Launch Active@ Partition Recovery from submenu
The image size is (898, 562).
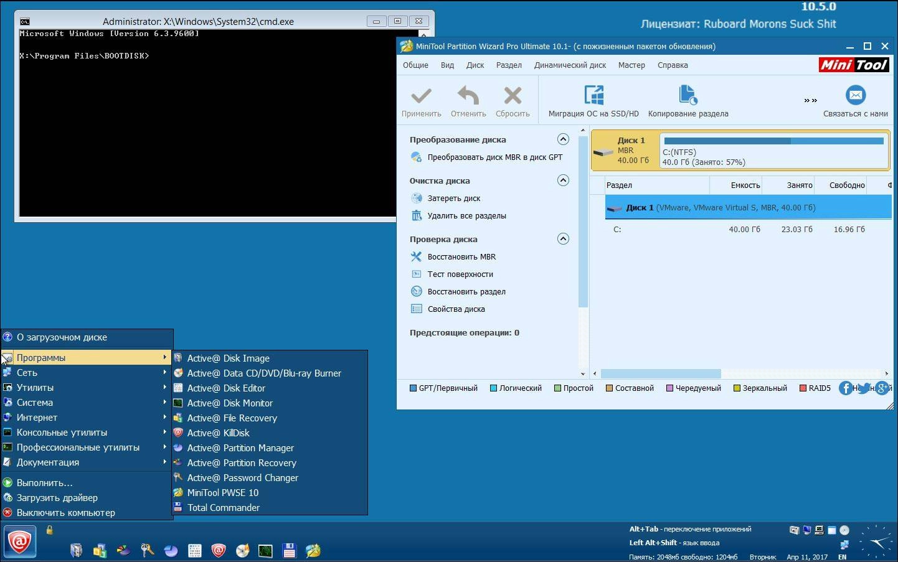coord(270,462)
